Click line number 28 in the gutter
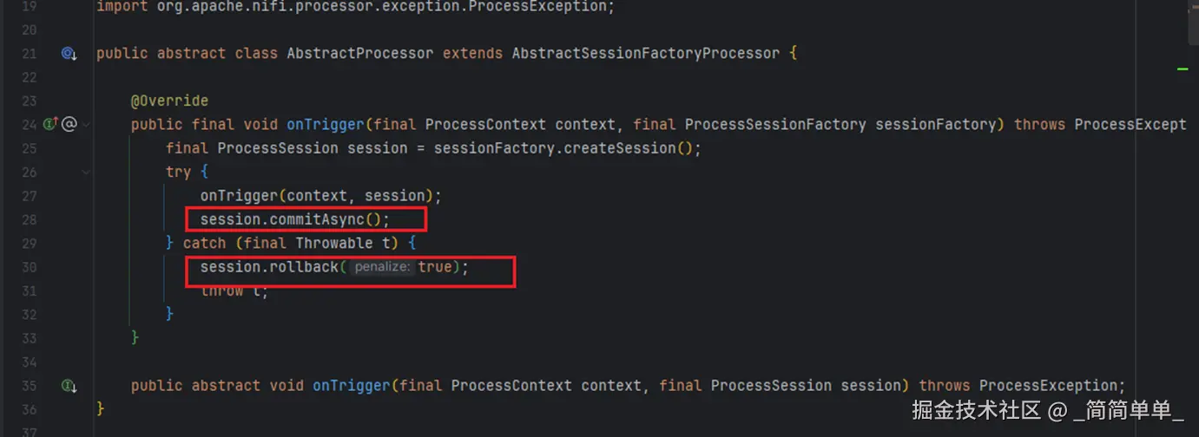This screenshot has height=437, width=1199. tap(28, 219)
